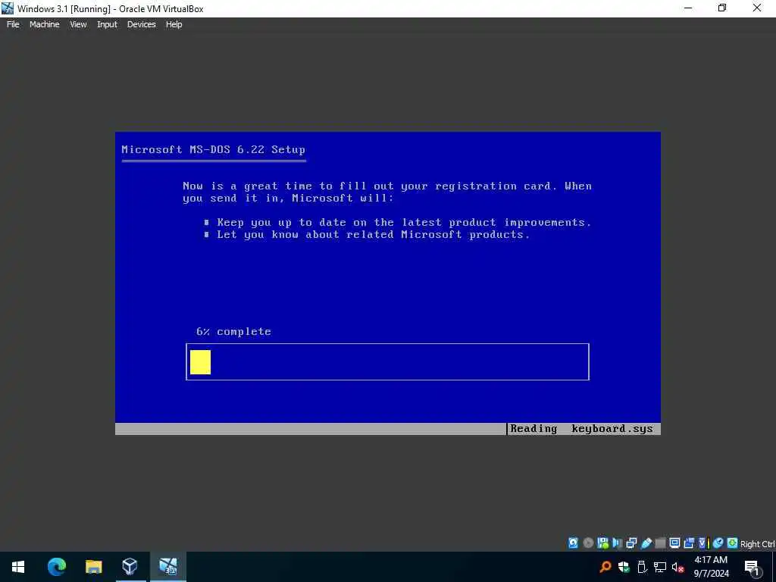This screenshot has width=776, height=582.
Task: Open the network adapter indicator
Action: click(631, 543)
